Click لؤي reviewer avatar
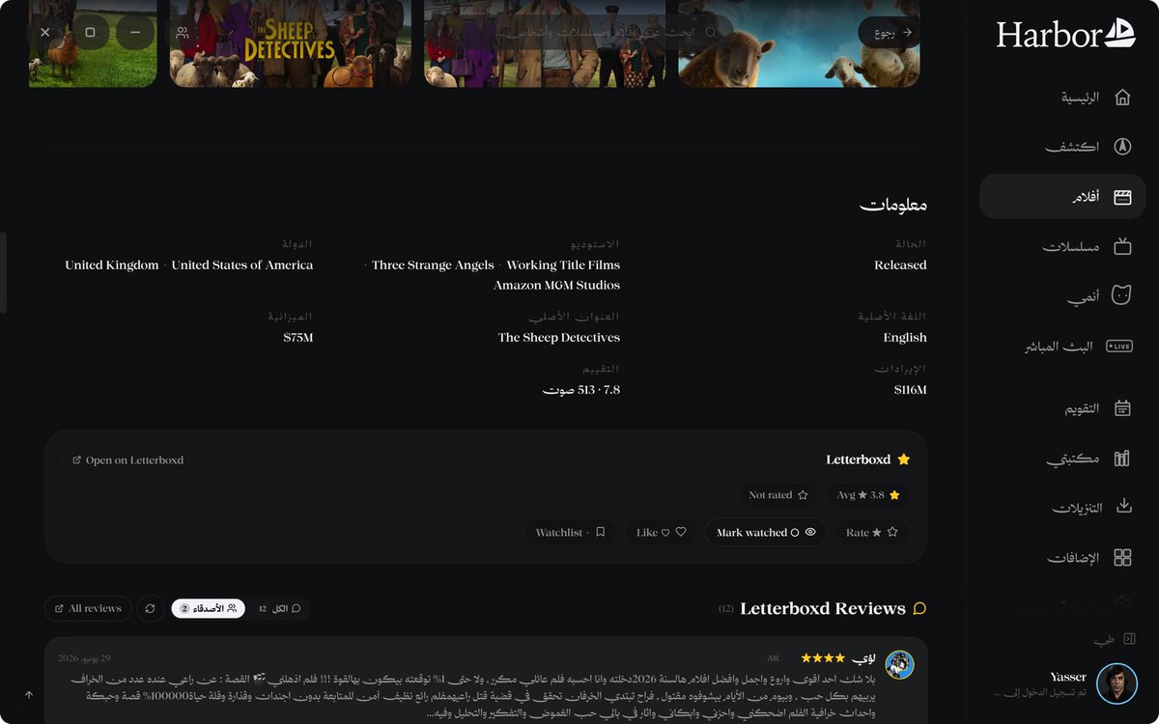 pos(900,664)
